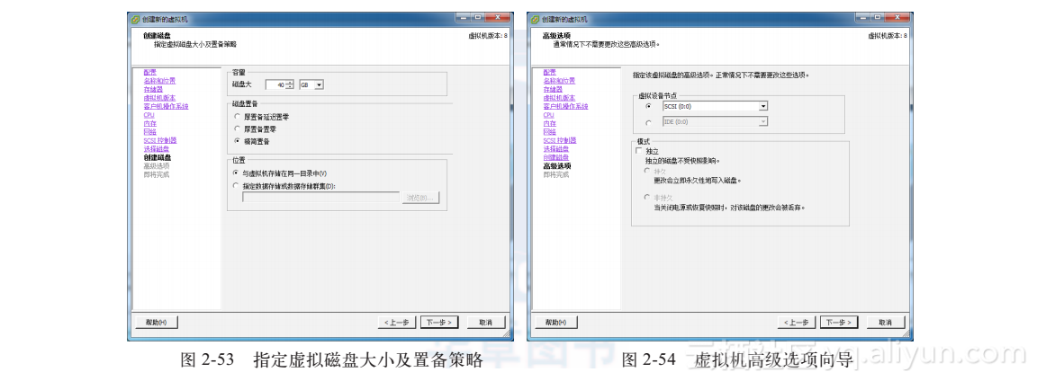Click 帮助 button in the 创建磁盘 window
Screen dimensions: 1037x381
click(x=156, y=323)
